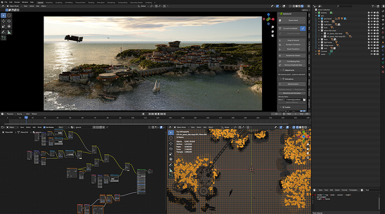Screen dimensions: 385x214
Task: Click the Blender logo menu icon
Action: [x=2, y=2]
